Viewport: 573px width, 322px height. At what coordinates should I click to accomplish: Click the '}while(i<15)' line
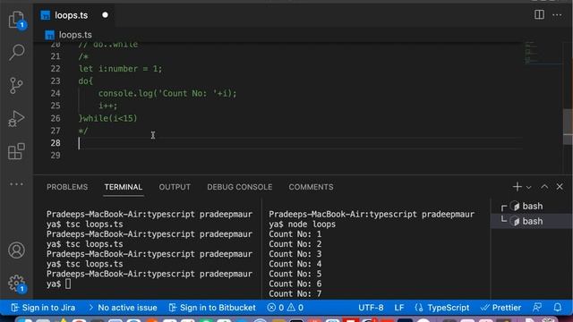coord(107,118)
